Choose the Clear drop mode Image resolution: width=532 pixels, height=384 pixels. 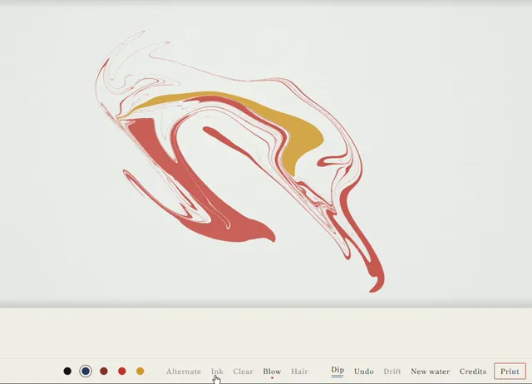coord(243,372)
